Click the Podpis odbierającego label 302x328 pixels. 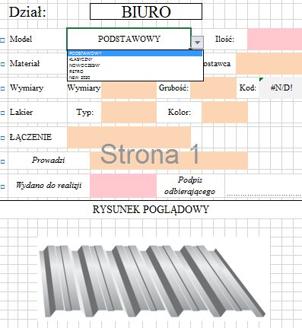[190, 186]
